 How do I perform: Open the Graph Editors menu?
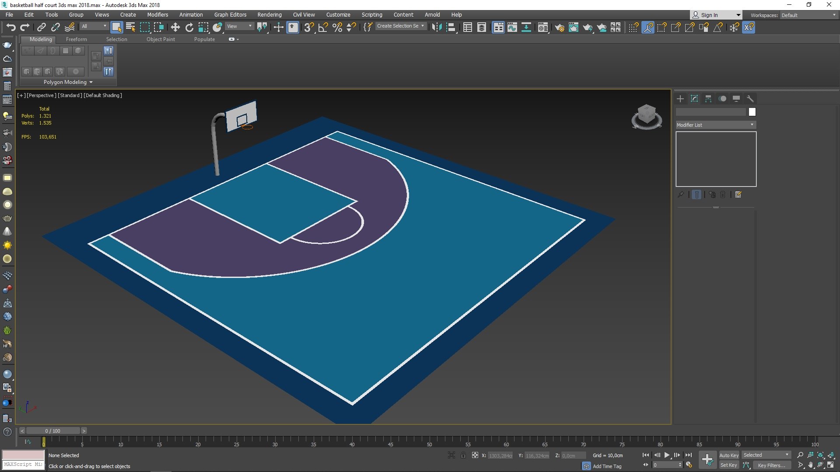coord(230,15)
